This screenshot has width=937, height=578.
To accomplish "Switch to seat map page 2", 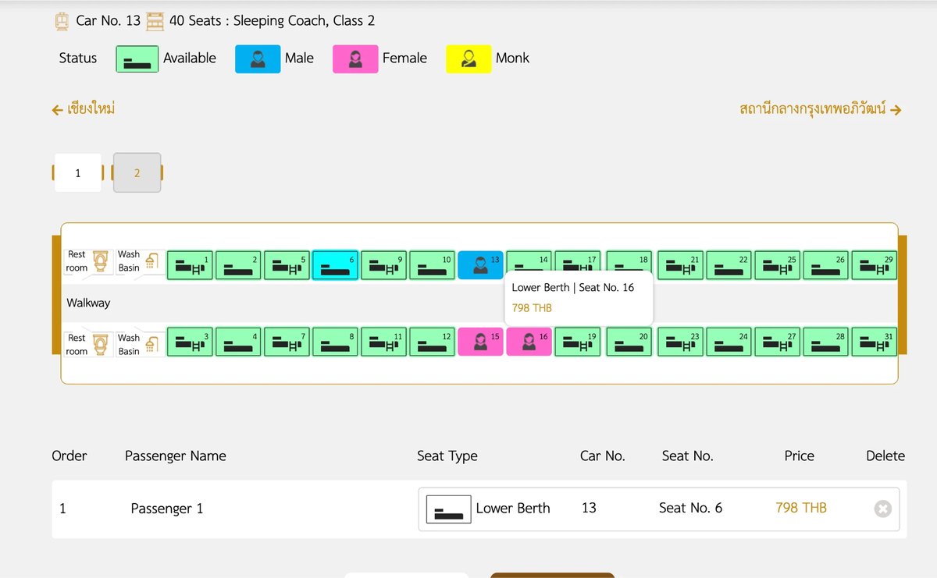I will 137,173.
